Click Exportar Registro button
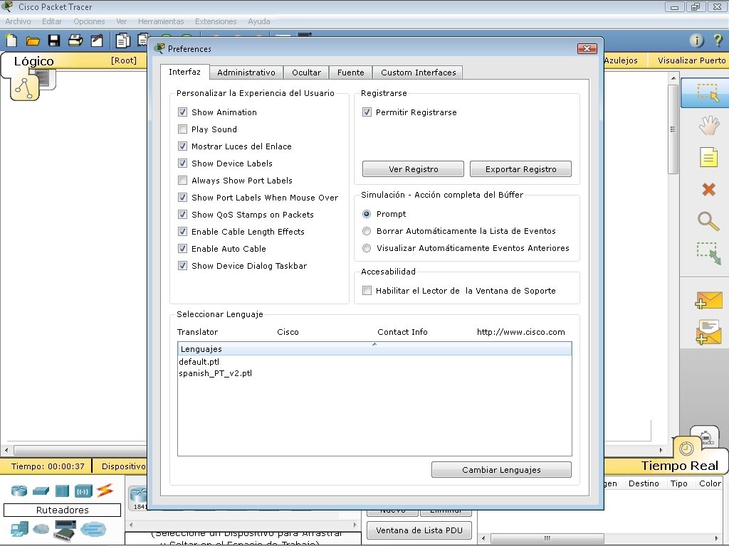This screenshot has width=729, height=546. [x=520, y=169]
